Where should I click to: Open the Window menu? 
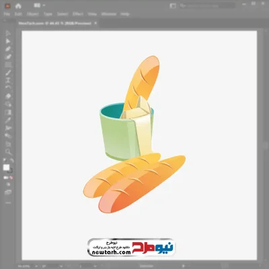pos(109,14)
